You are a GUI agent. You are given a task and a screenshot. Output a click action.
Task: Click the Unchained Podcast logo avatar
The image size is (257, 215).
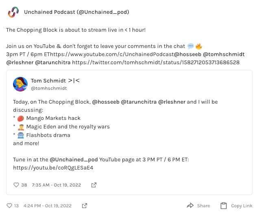(13, 12)
